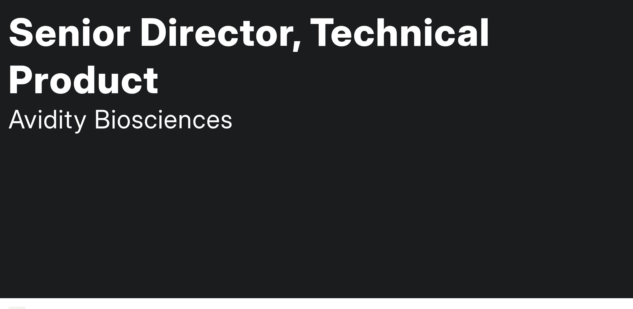633x309 pixels.
Task: Select the word Product in title
Action: click(x=83, y=80)
